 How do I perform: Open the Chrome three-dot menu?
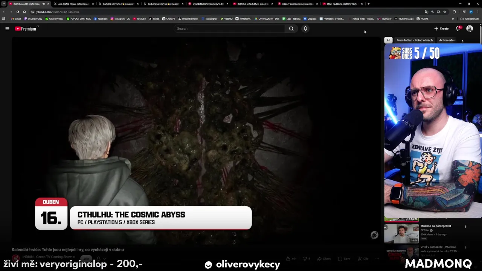point(477,12)
